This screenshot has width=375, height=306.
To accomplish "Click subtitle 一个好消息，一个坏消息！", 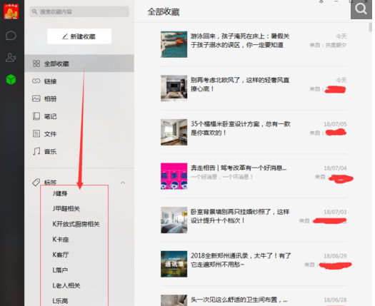I will coord(221,177).
